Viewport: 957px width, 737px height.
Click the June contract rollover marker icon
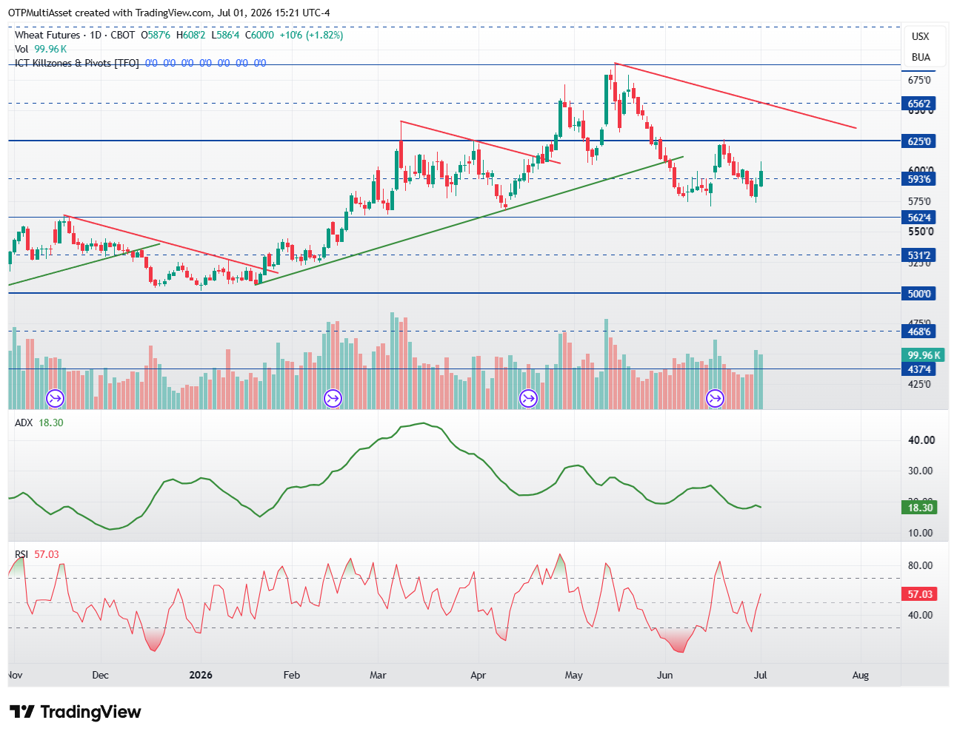(715, 399)
